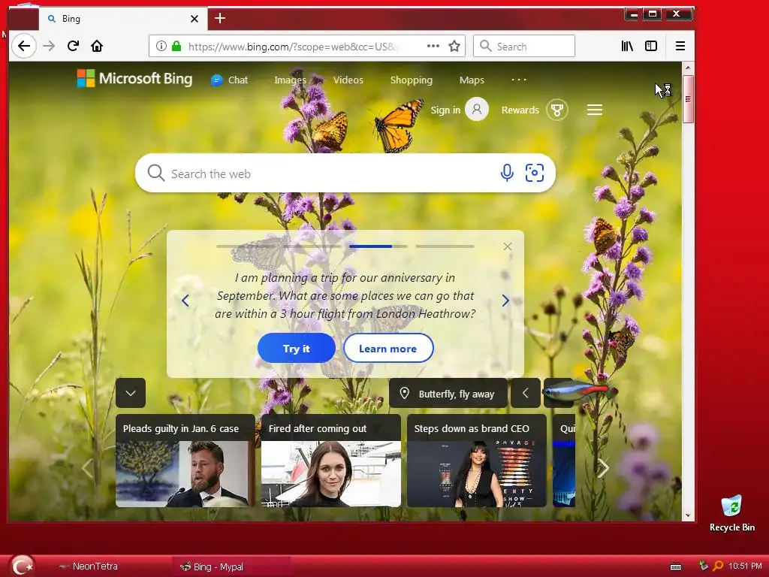Toggle the sidebar view icon
This screenshot has width=769, height=577.
[x=651, y=46]
